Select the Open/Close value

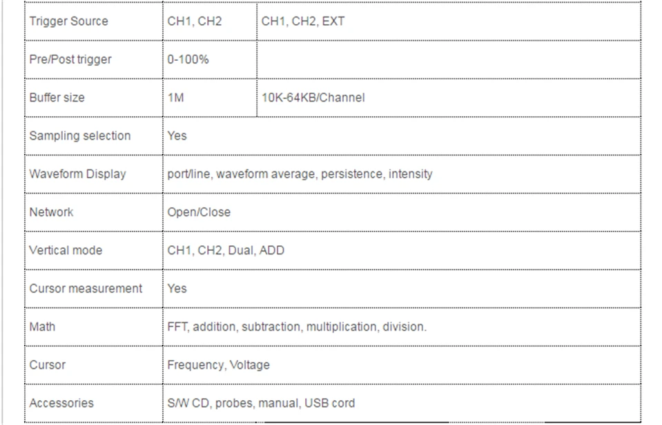point(199,212)
